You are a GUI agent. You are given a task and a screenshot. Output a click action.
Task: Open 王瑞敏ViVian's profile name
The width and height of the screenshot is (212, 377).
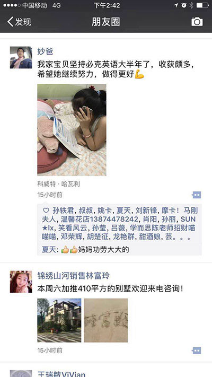[x=61, y=374]
